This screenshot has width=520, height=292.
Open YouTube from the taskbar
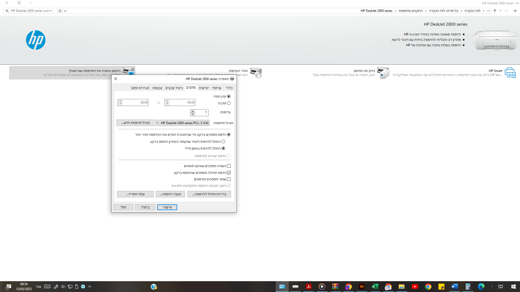click(x=415, y=287)
